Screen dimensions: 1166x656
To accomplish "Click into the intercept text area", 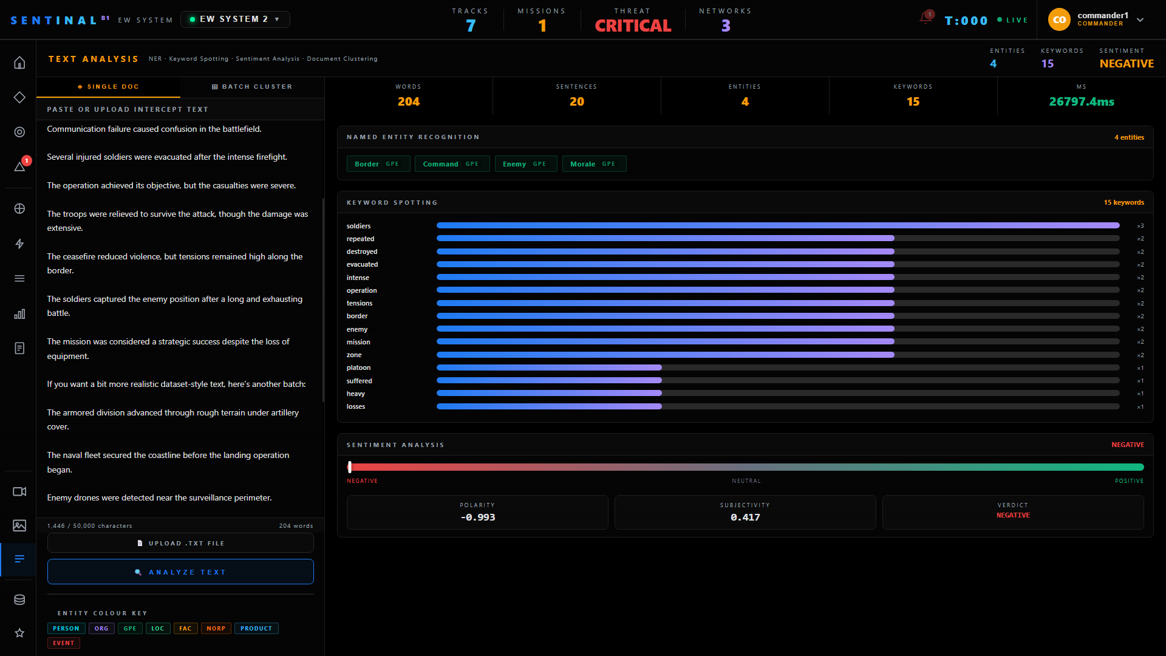I will [x=179, y=319].
